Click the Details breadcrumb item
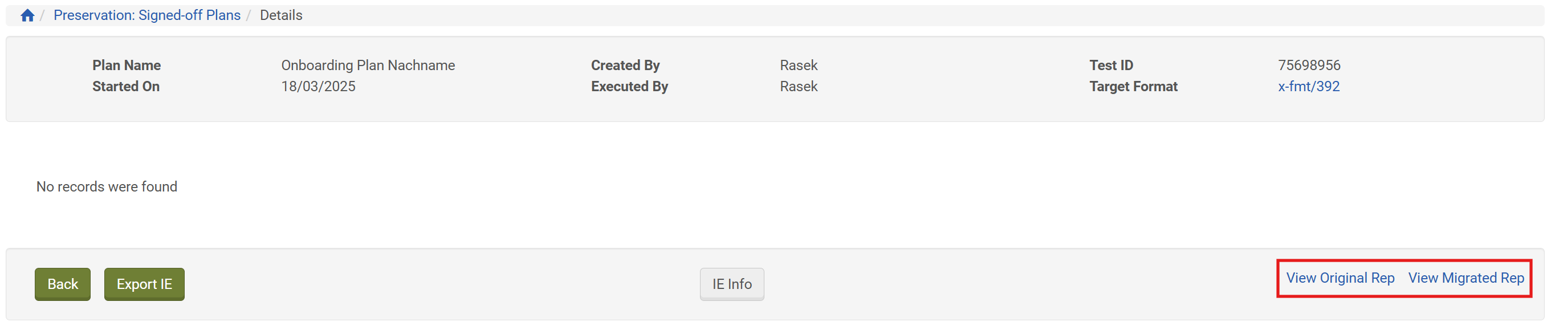The width and height of the screenshot is (1547, 326). 280,15
